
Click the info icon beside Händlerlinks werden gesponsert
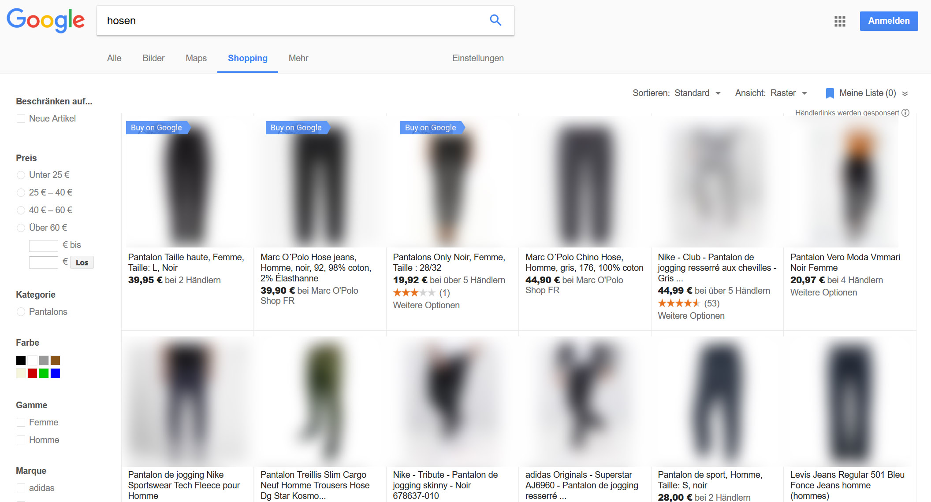pyautogui.click(x=905, y=113)
